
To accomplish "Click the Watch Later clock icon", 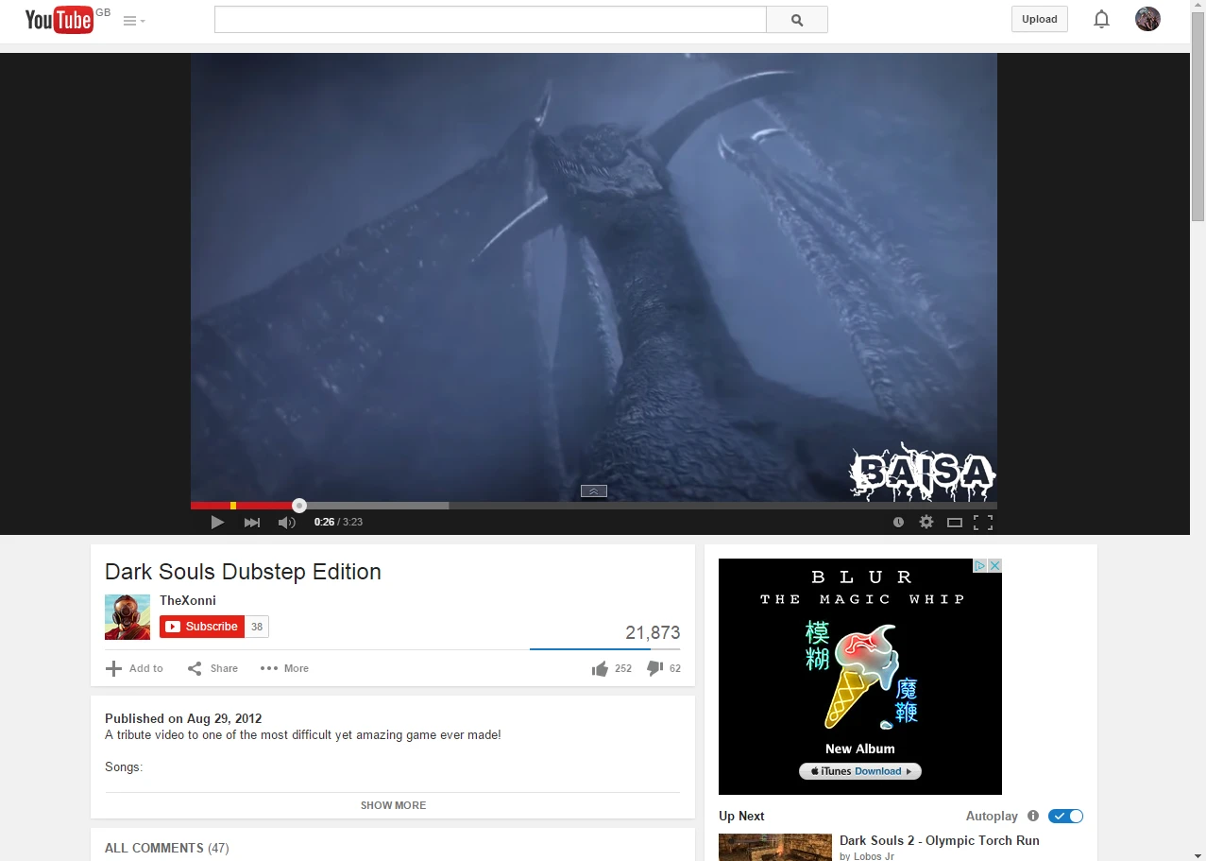I will pyautogui.click(x=898, y=522).
